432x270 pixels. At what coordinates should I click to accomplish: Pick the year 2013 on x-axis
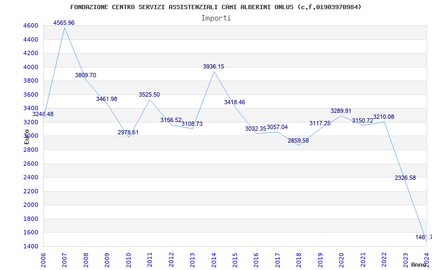[x=192, y=260]
